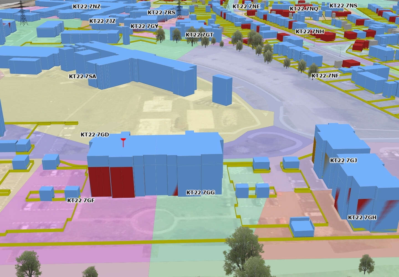Image resolution: width=399 pixels, height=277 pixels.
Task: Select the KT22 7NE postcode label
Action: click(246, 6)
